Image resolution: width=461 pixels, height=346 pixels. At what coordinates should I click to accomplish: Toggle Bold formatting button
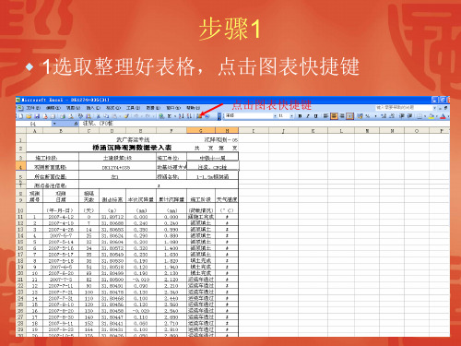tap(300, 116)
